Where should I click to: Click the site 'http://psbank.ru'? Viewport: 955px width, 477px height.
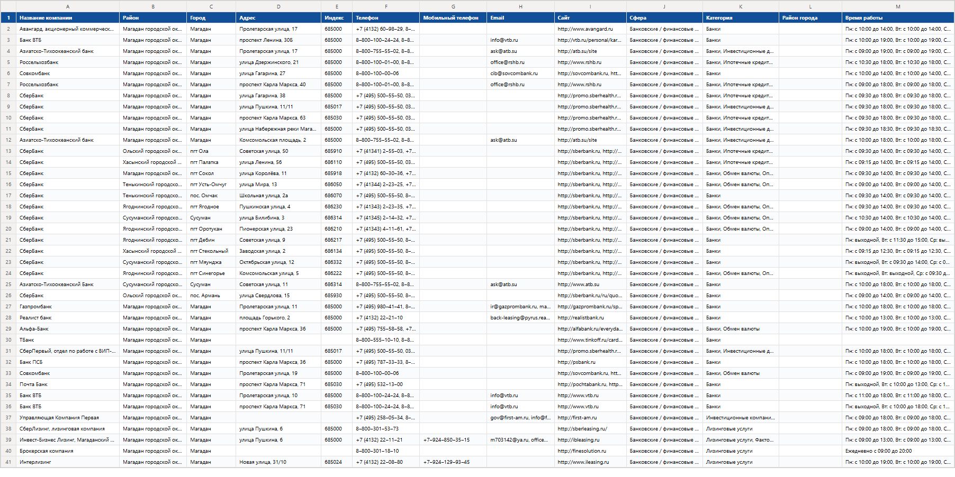point(590,362)
